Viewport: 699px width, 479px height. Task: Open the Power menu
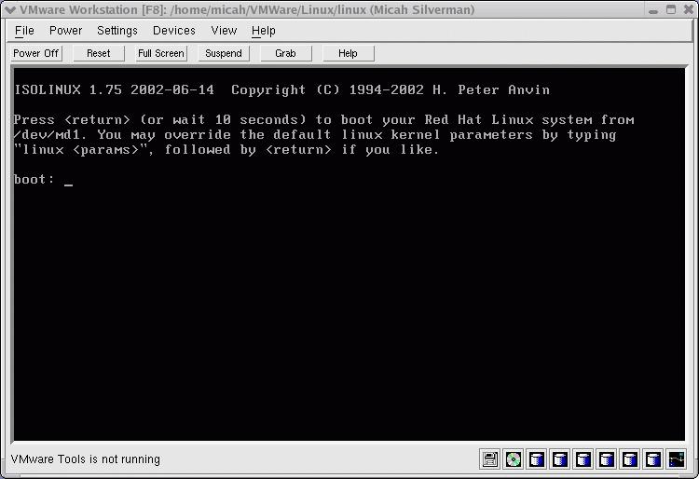pyautogui.click(x=65, y=31)
